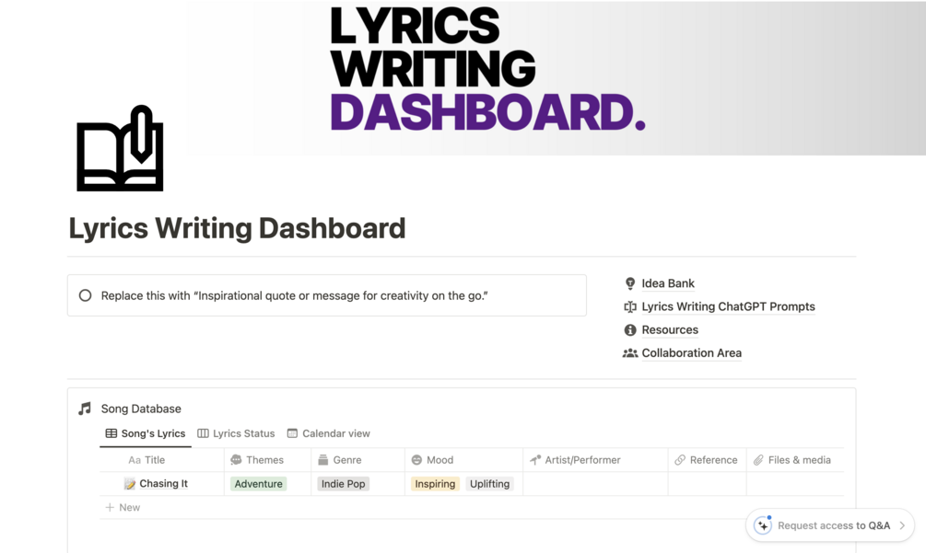Switch to the Calendar view tab
The image size is (926, 553).
point(328,433)
